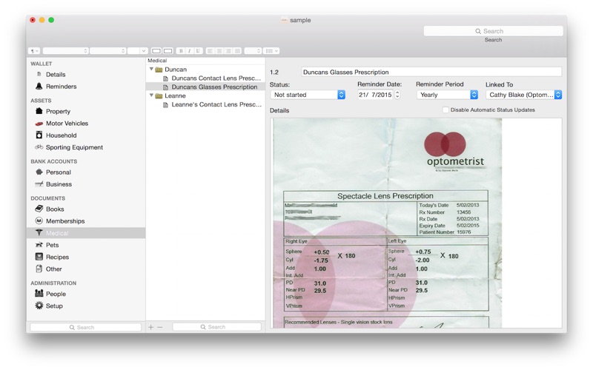Open the Reminder Period Yearly dropdown
The width and height of the screenshot is (593, 370).
[448, 95]
